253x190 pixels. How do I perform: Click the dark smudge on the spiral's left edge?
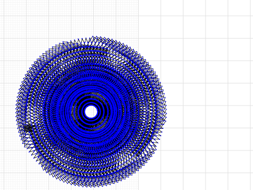(x=28, y=128)
